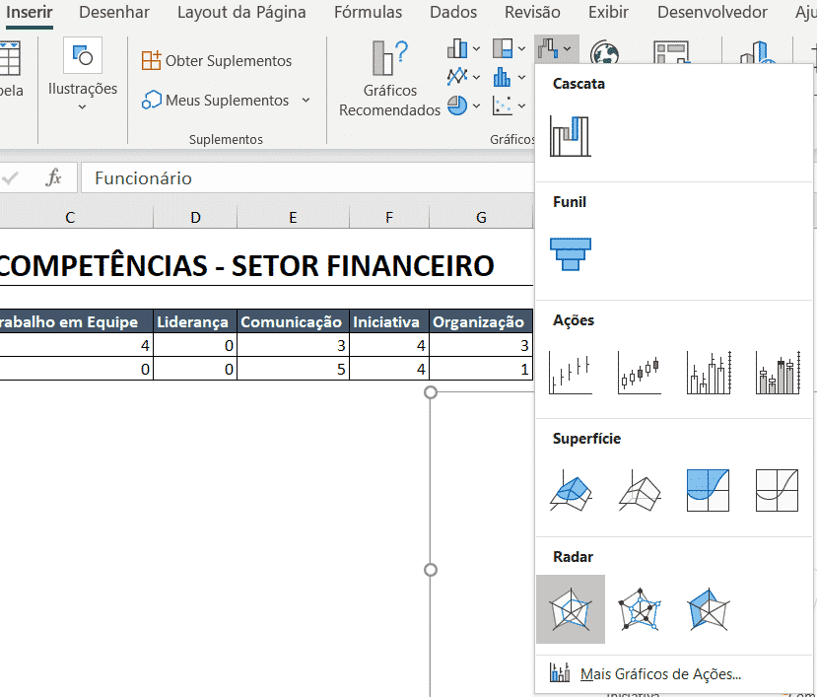Insert a wireframe 3D surface chart
Viewport: 817px width, 697px height.
[x=640, y=491]
